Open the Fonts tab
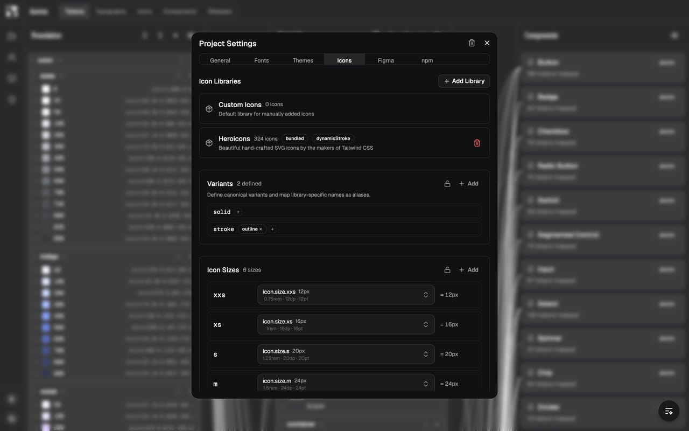This screenshot has width=689, height=431. click(x=262, y=60)
